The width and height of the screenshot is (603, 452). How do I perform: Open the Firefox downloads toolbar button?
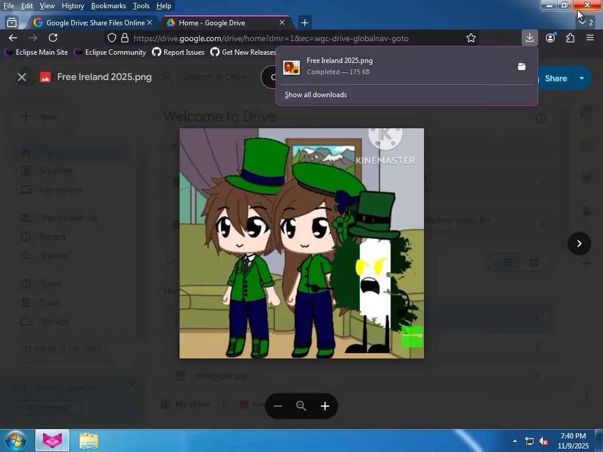[x=529, y=38]
